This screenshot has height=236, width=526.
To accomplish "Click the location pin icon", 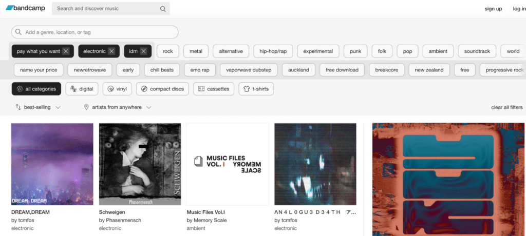I will (x=86, y=107).
